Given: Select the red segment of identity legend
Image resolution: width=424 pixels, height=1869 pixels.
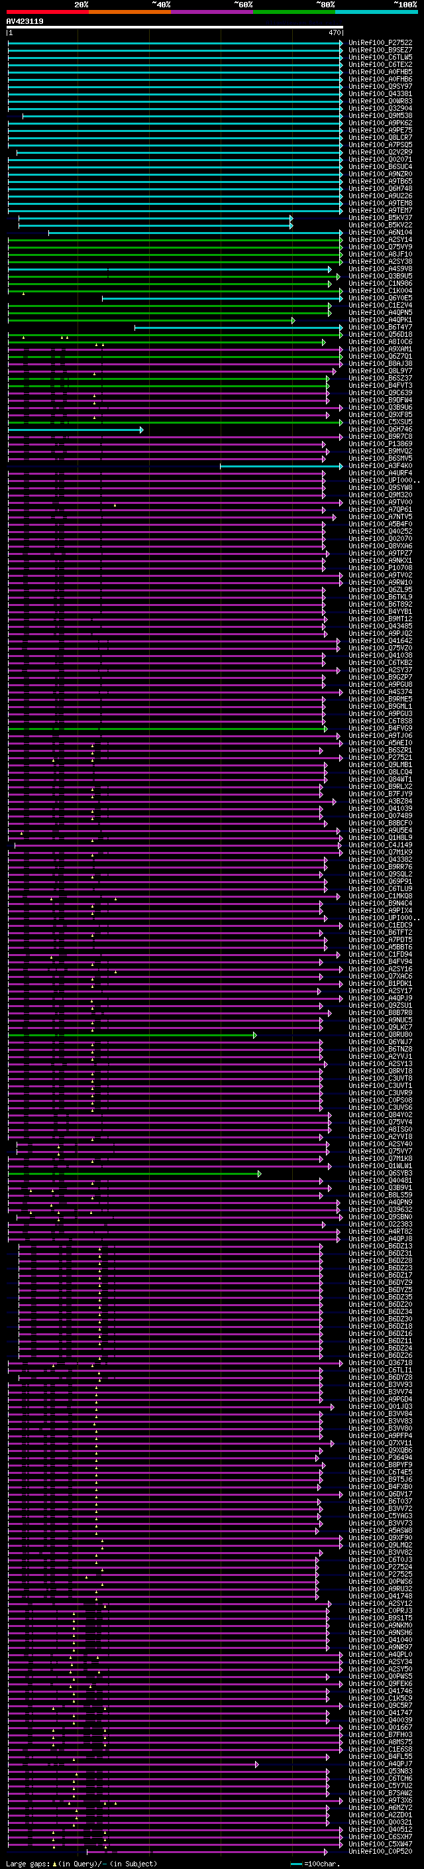Looking at the screenshot, I should click(x=47, y=12).
